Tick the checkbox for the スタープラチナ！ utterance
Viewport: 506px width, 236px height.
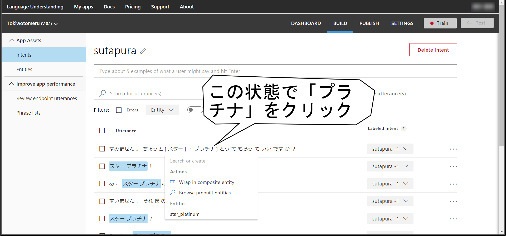pyautogui.click(x=102, y=166)
